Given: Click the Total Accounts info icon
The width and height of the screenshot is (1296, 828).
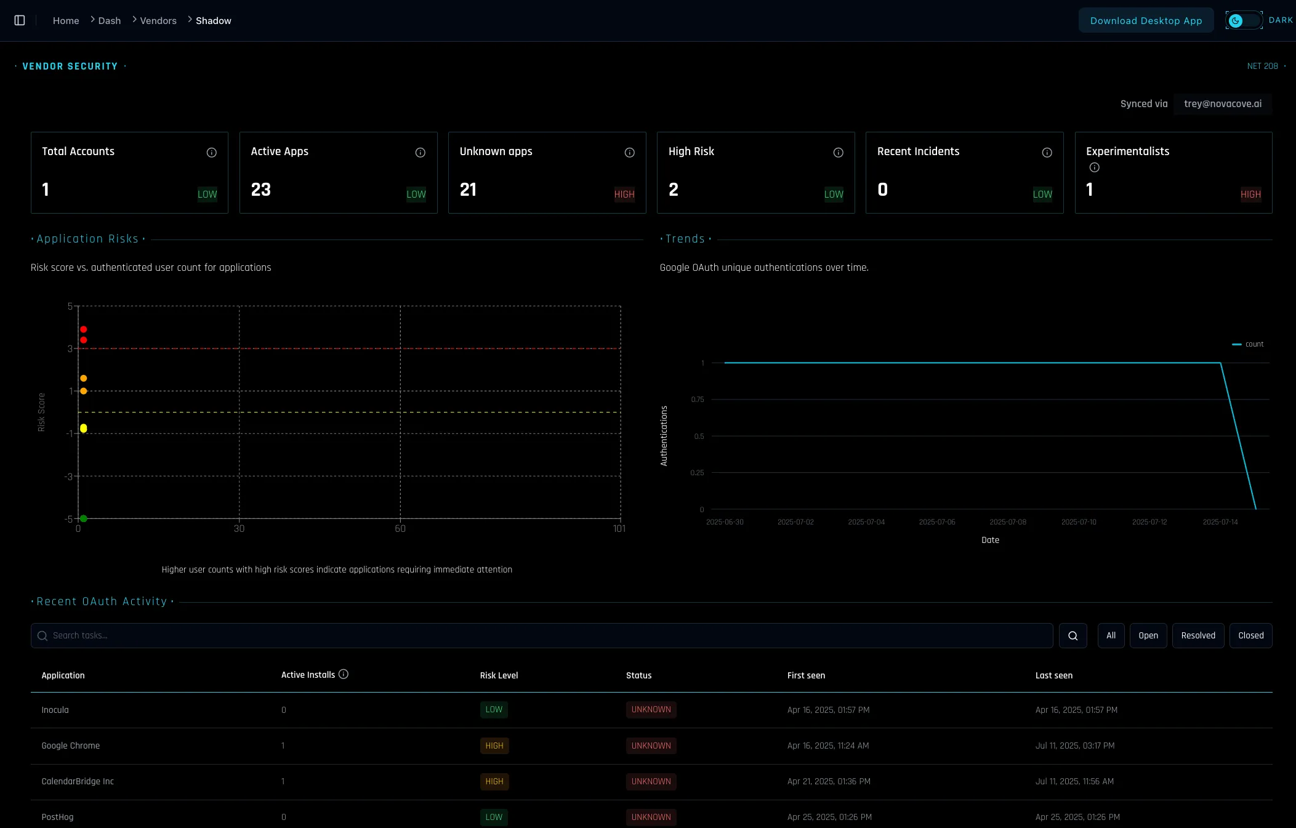Looking at the screenshot, I should click(x=211, y=152).
